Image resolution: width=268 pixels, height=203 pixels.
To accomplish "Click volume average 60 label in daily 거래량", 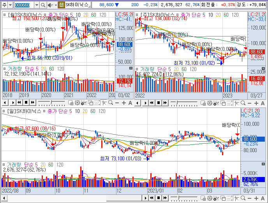I will tap(51, 165).
